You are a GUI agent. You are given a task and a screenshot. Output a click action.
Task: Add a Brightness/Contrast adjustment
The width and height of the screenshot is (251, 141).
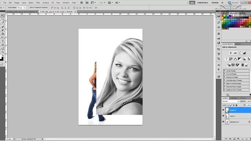tap(231, 53)
